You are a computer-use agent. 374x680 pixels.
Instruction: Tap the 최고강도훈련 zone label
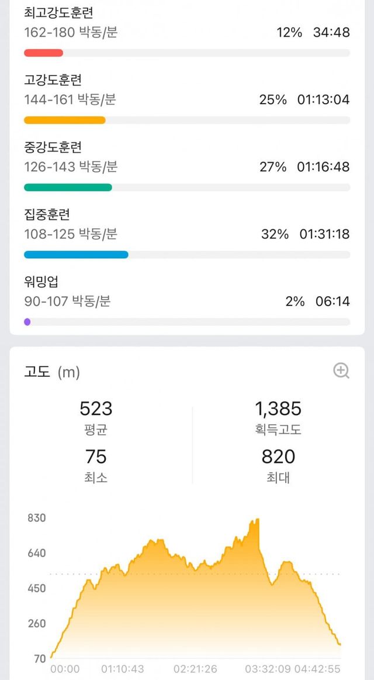pos(58,12)
